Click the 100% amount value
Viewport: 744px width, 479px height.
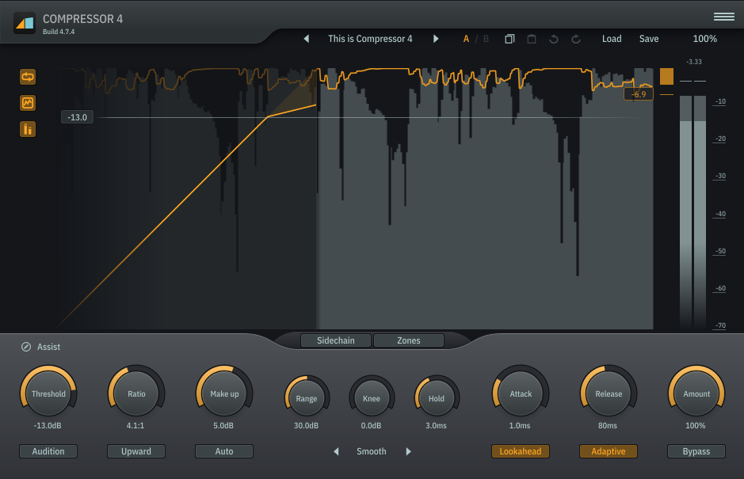pos(696,425)
